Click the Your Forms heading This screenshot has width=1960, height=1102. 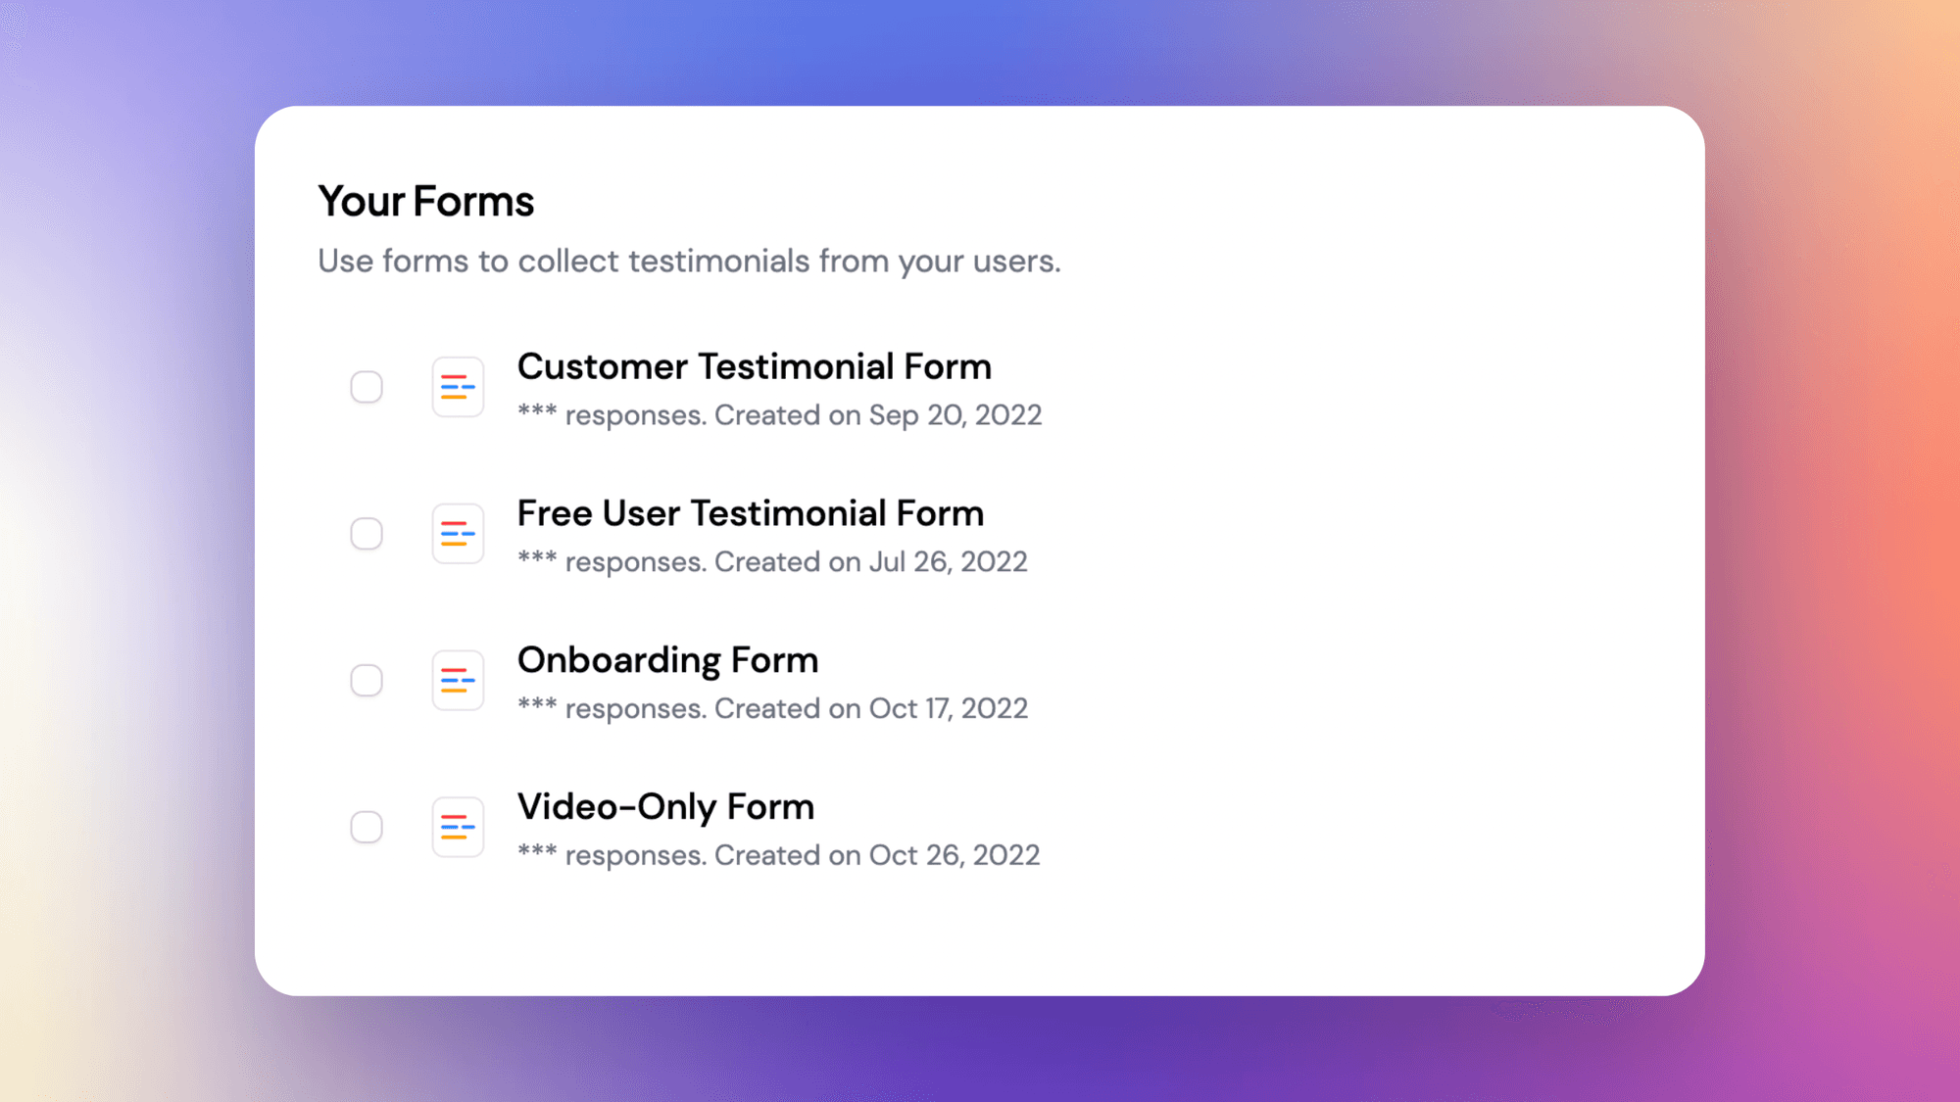click(x=426, y=201)
